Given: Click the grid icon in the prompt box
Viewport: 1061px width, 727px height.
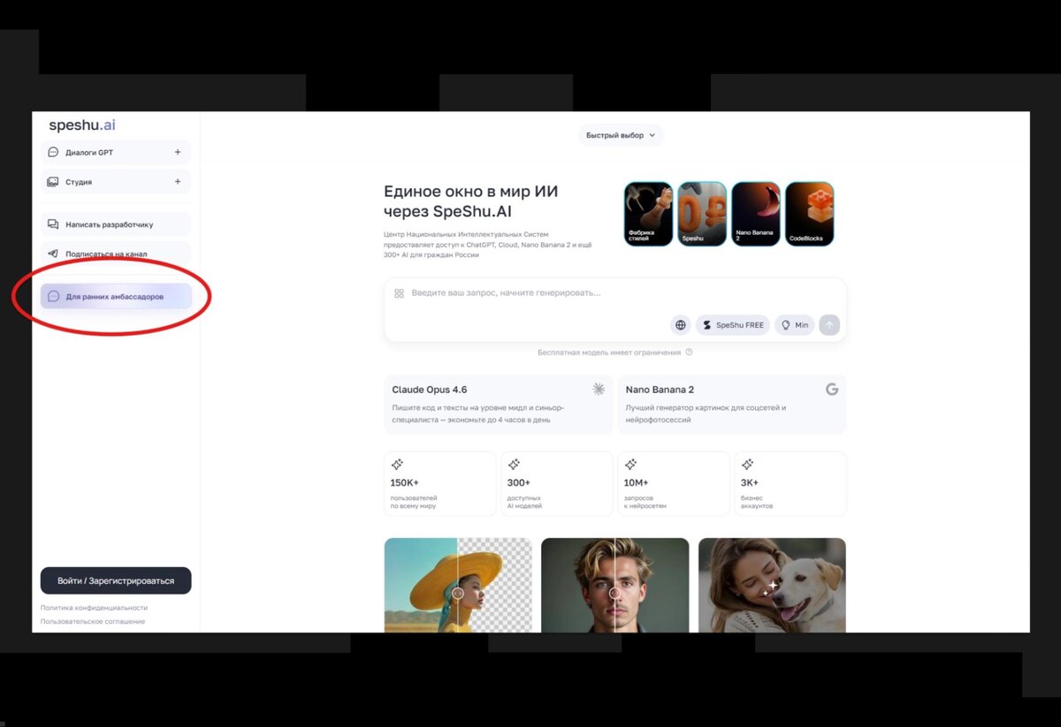Looking at the screenshot, I should coord(399,293).
